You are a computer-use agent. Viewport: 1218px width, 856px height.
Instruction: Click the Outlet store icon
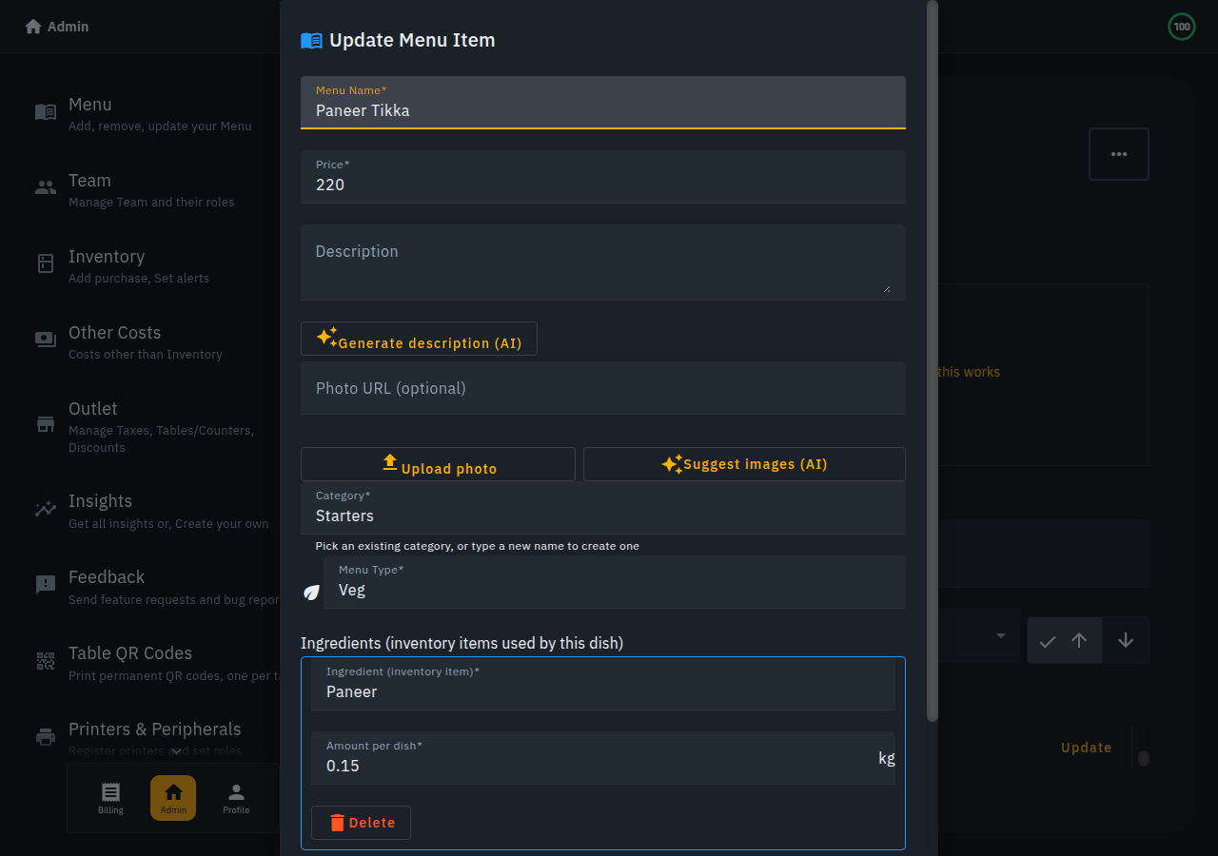coord(46,423)
